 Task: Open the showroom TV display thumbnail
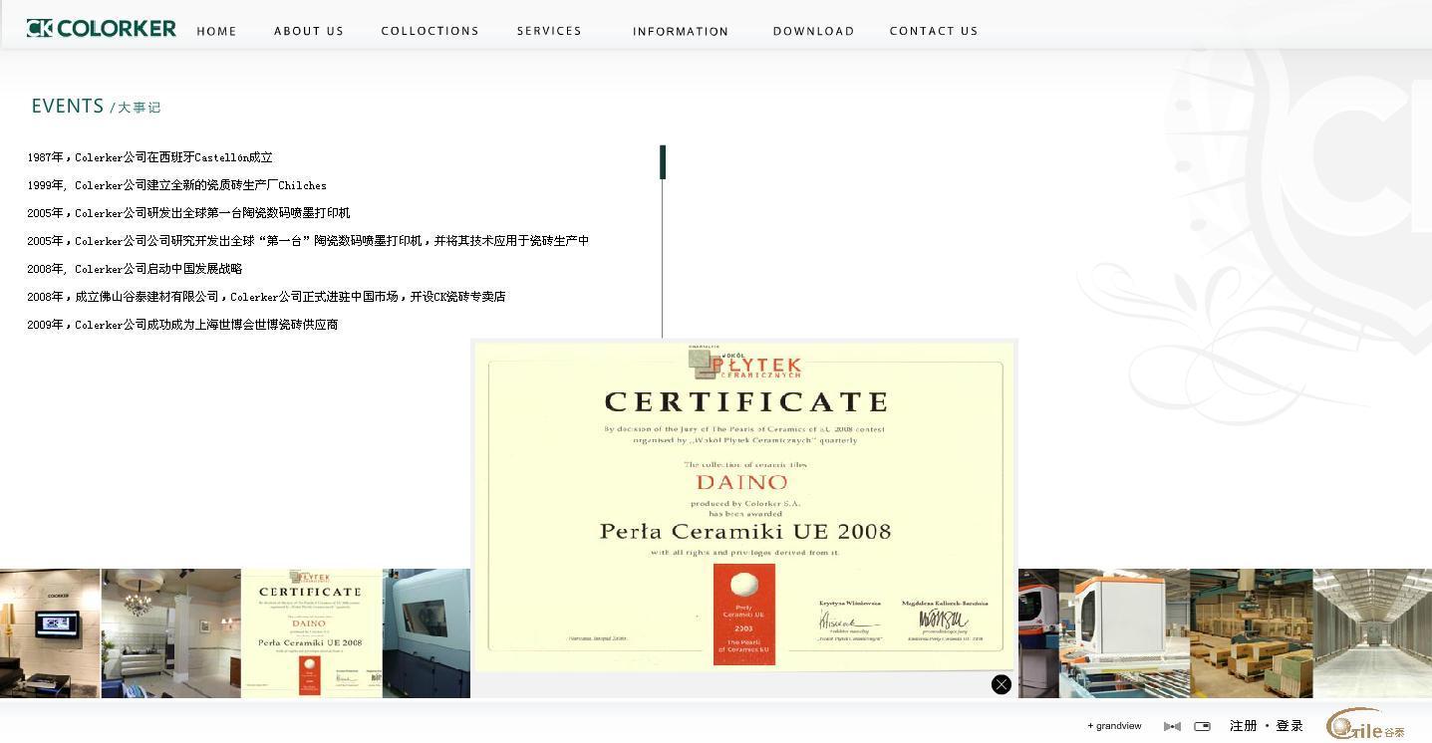coord(50,633)
